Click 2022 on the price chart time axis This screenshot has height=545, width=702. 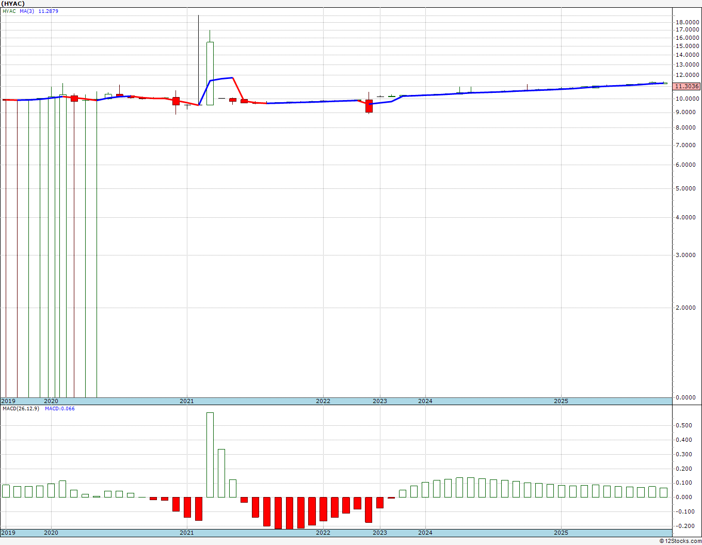click(323, 401)
